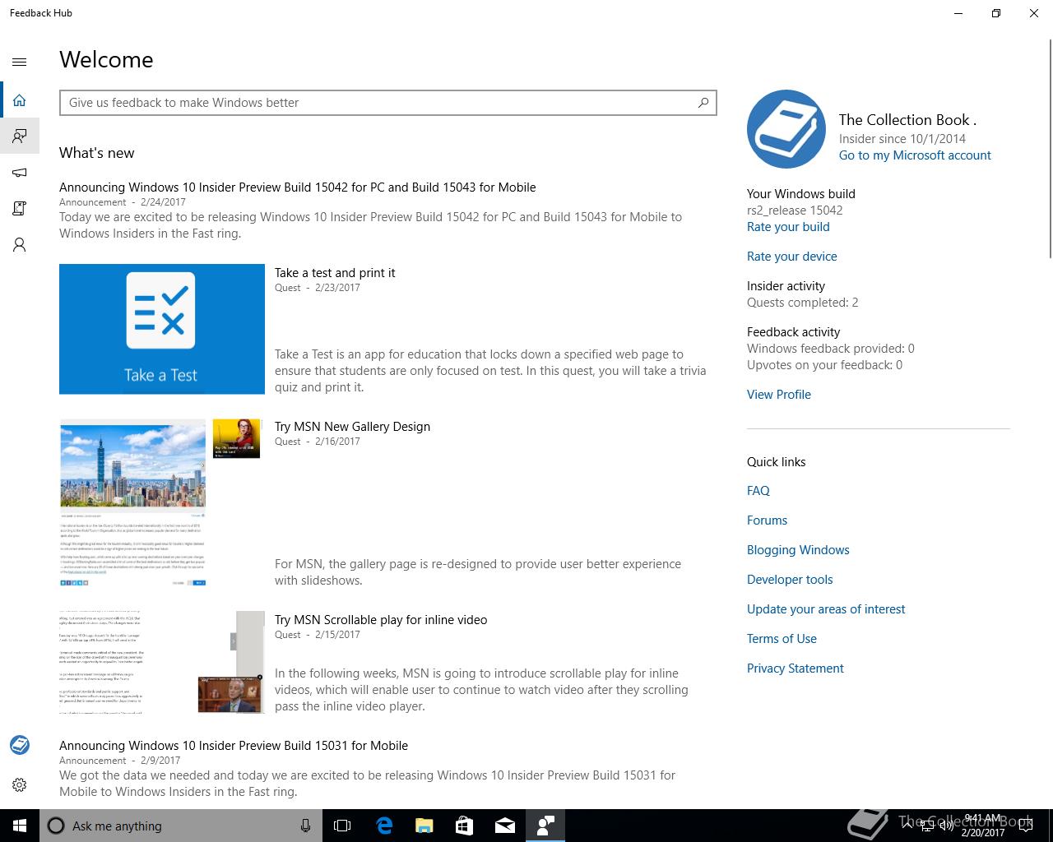
Task: Open Try MSN New Gallery Design quest
Action: (x=352, y=427)
